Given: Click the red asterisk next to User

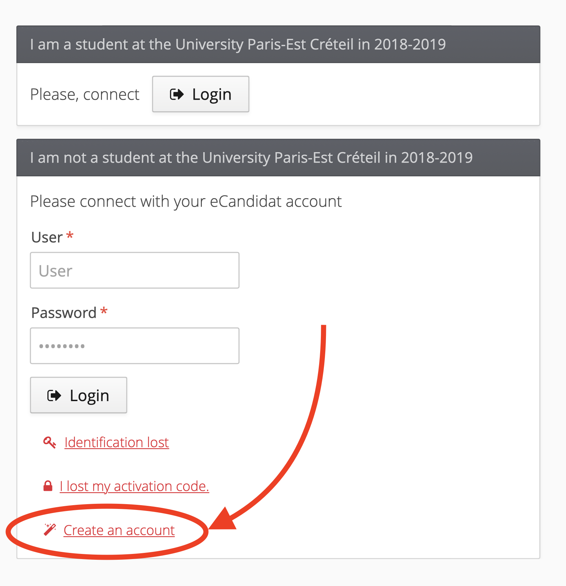Looking at the screenshot, I should [70, 236].
